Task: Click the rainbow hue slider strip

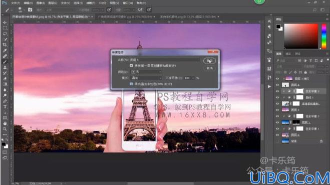Action: click(x=324, y=36)
